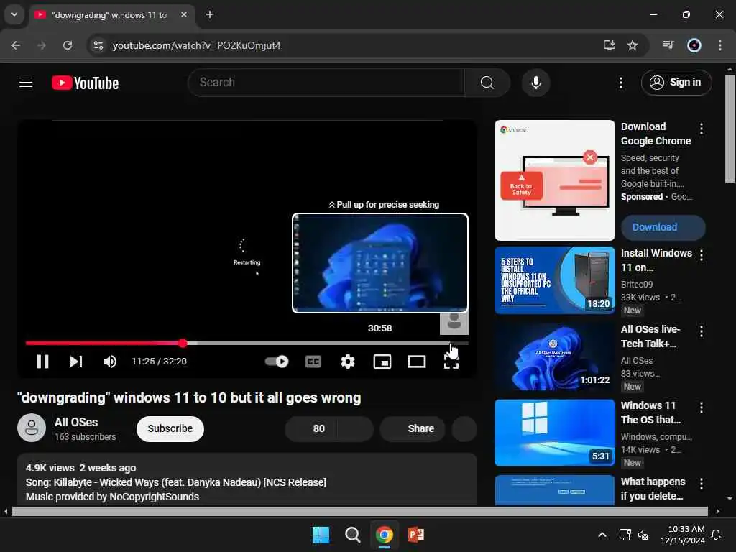Open options for Download Google Chrome ad

tap(701, 129)
